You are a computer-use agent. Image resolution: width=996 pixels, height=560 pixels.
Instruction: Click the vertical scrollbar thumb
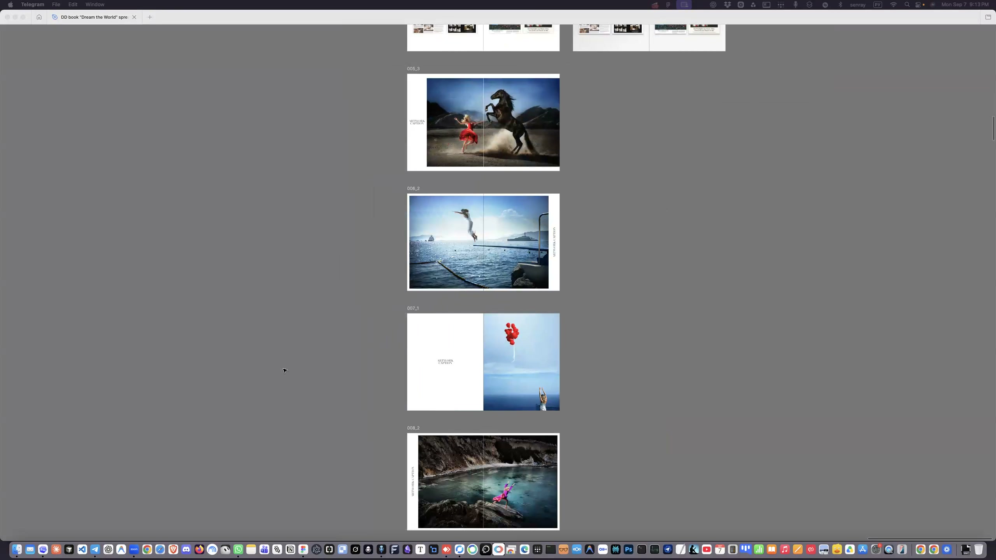point(993,128)
